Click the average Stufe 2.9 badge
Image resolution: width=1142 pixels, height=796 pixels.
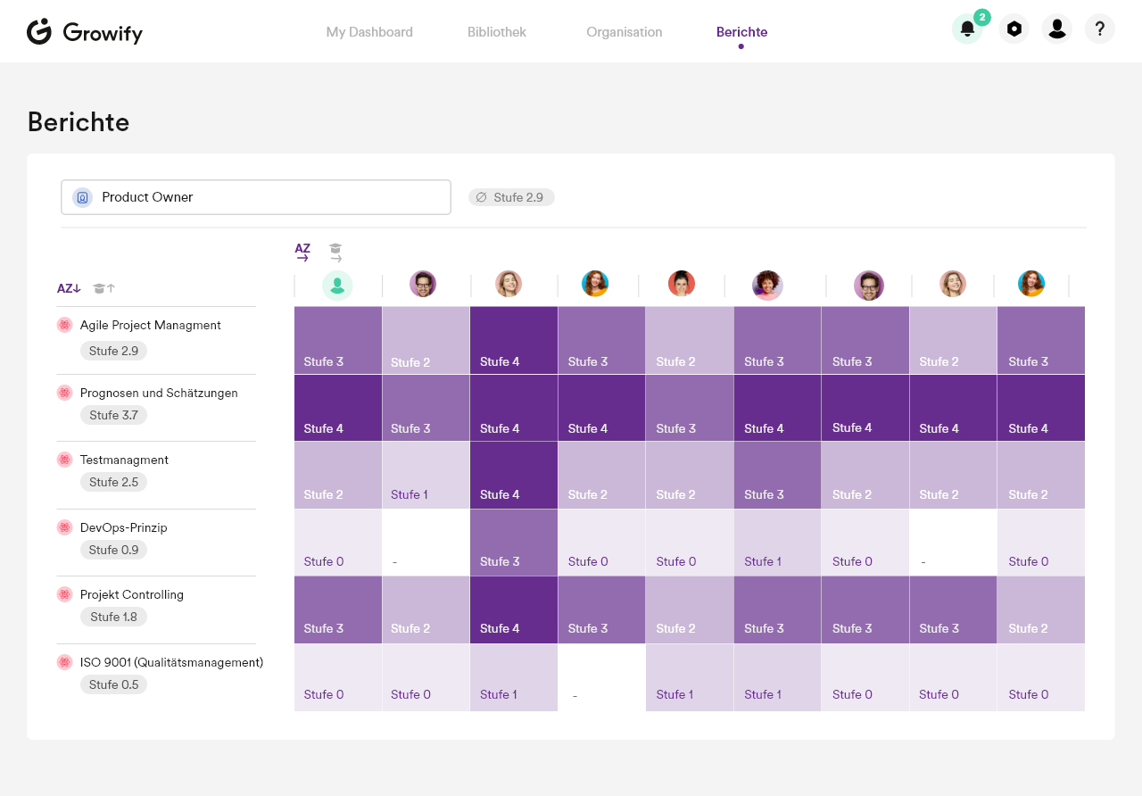tap(511, 197)
